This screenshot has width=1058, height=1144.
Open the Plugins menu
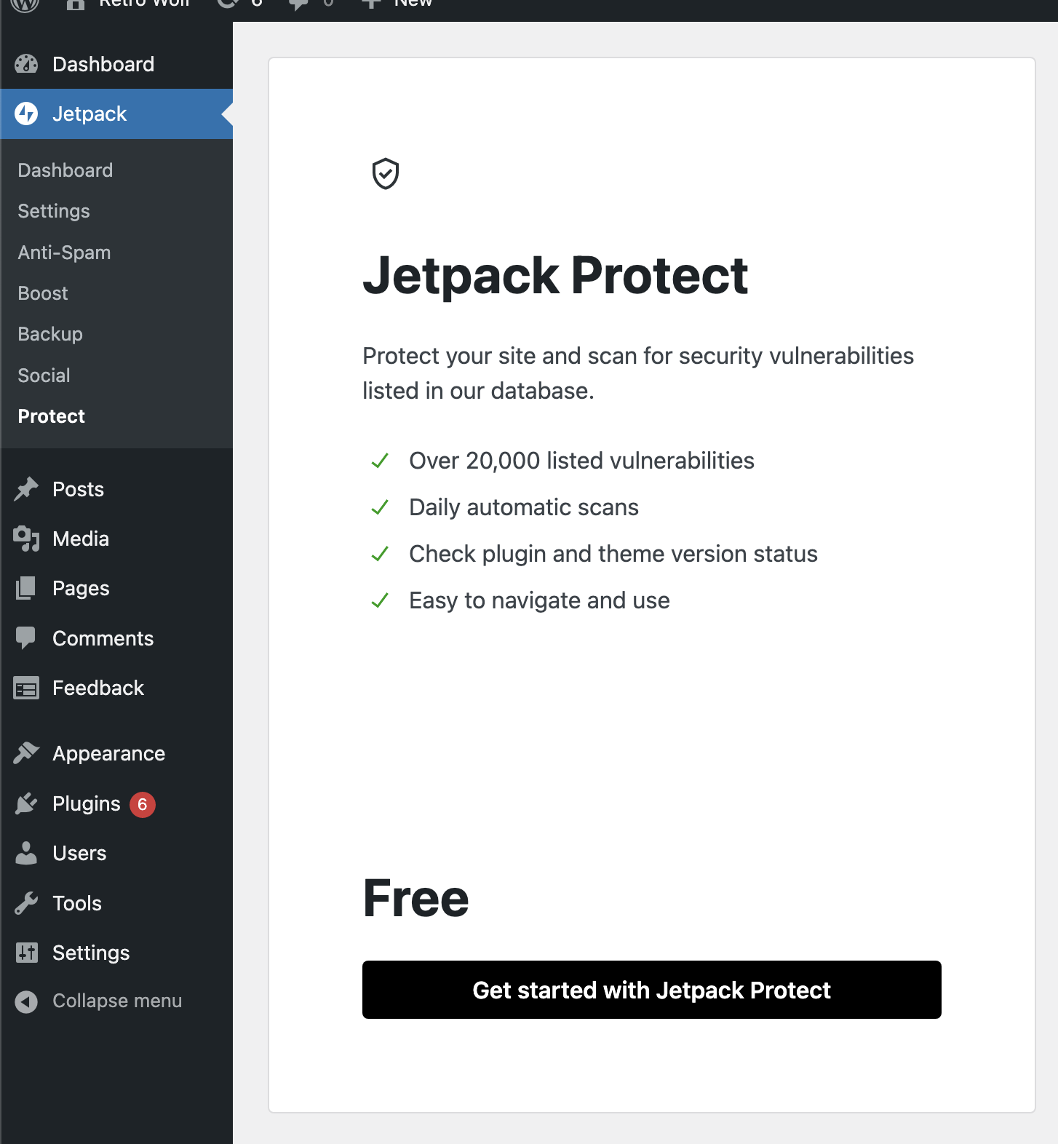tap(116, 803)
